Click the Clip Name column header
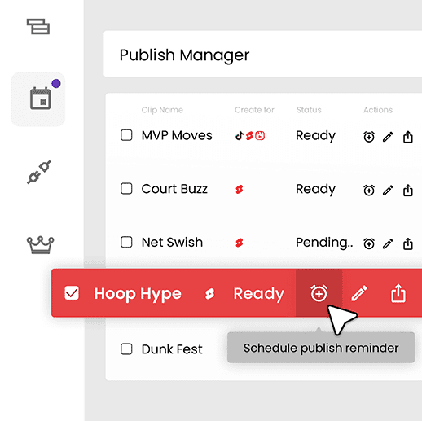Screen dimensions: 422x421 click(x=162, y=110)
